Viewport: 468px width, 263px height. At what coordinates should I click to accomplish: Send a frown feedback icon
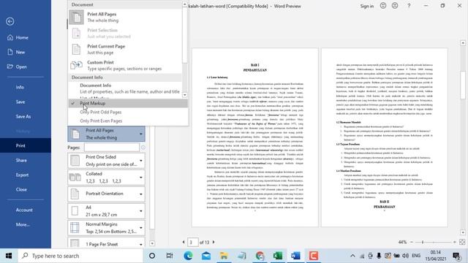[395, 6]
